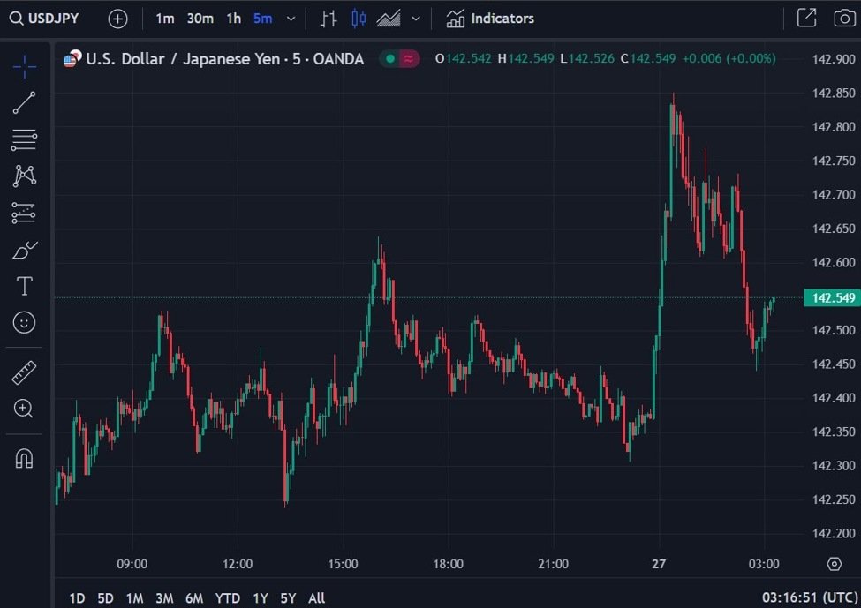Screen dimensions: 861x608
Task: Click the 142.600 price scale label
Action: [x=834, y=262]
